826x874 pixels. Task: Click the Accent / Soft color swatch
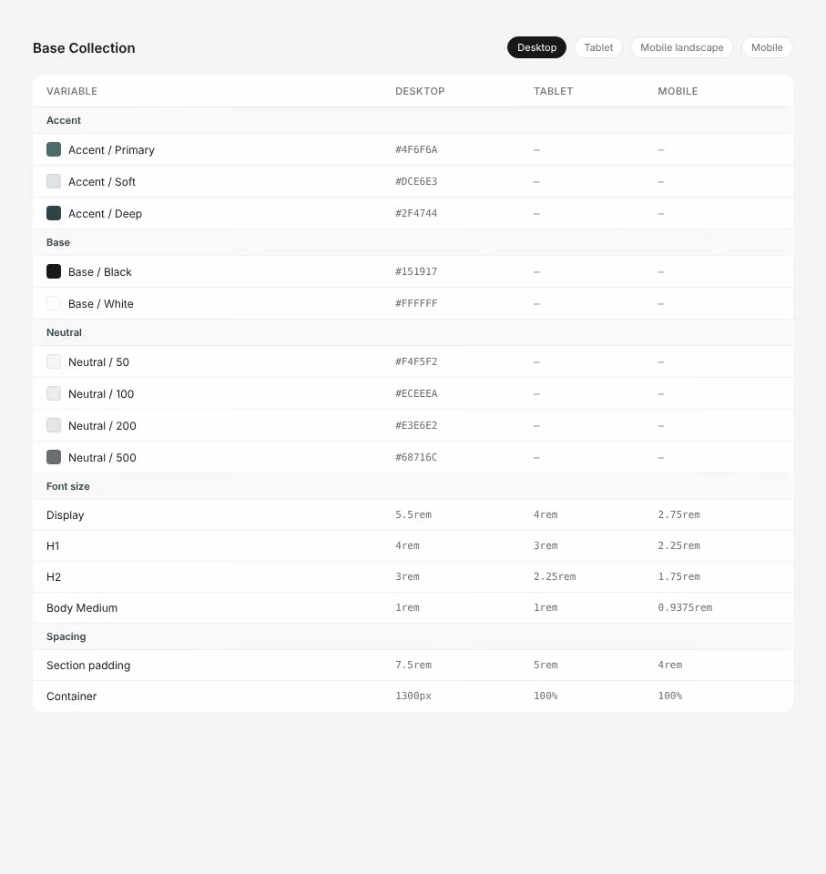point(54,181)
